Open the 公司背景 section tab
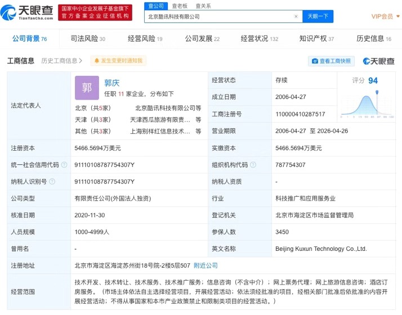402x315 pixels. pos(29,39)
